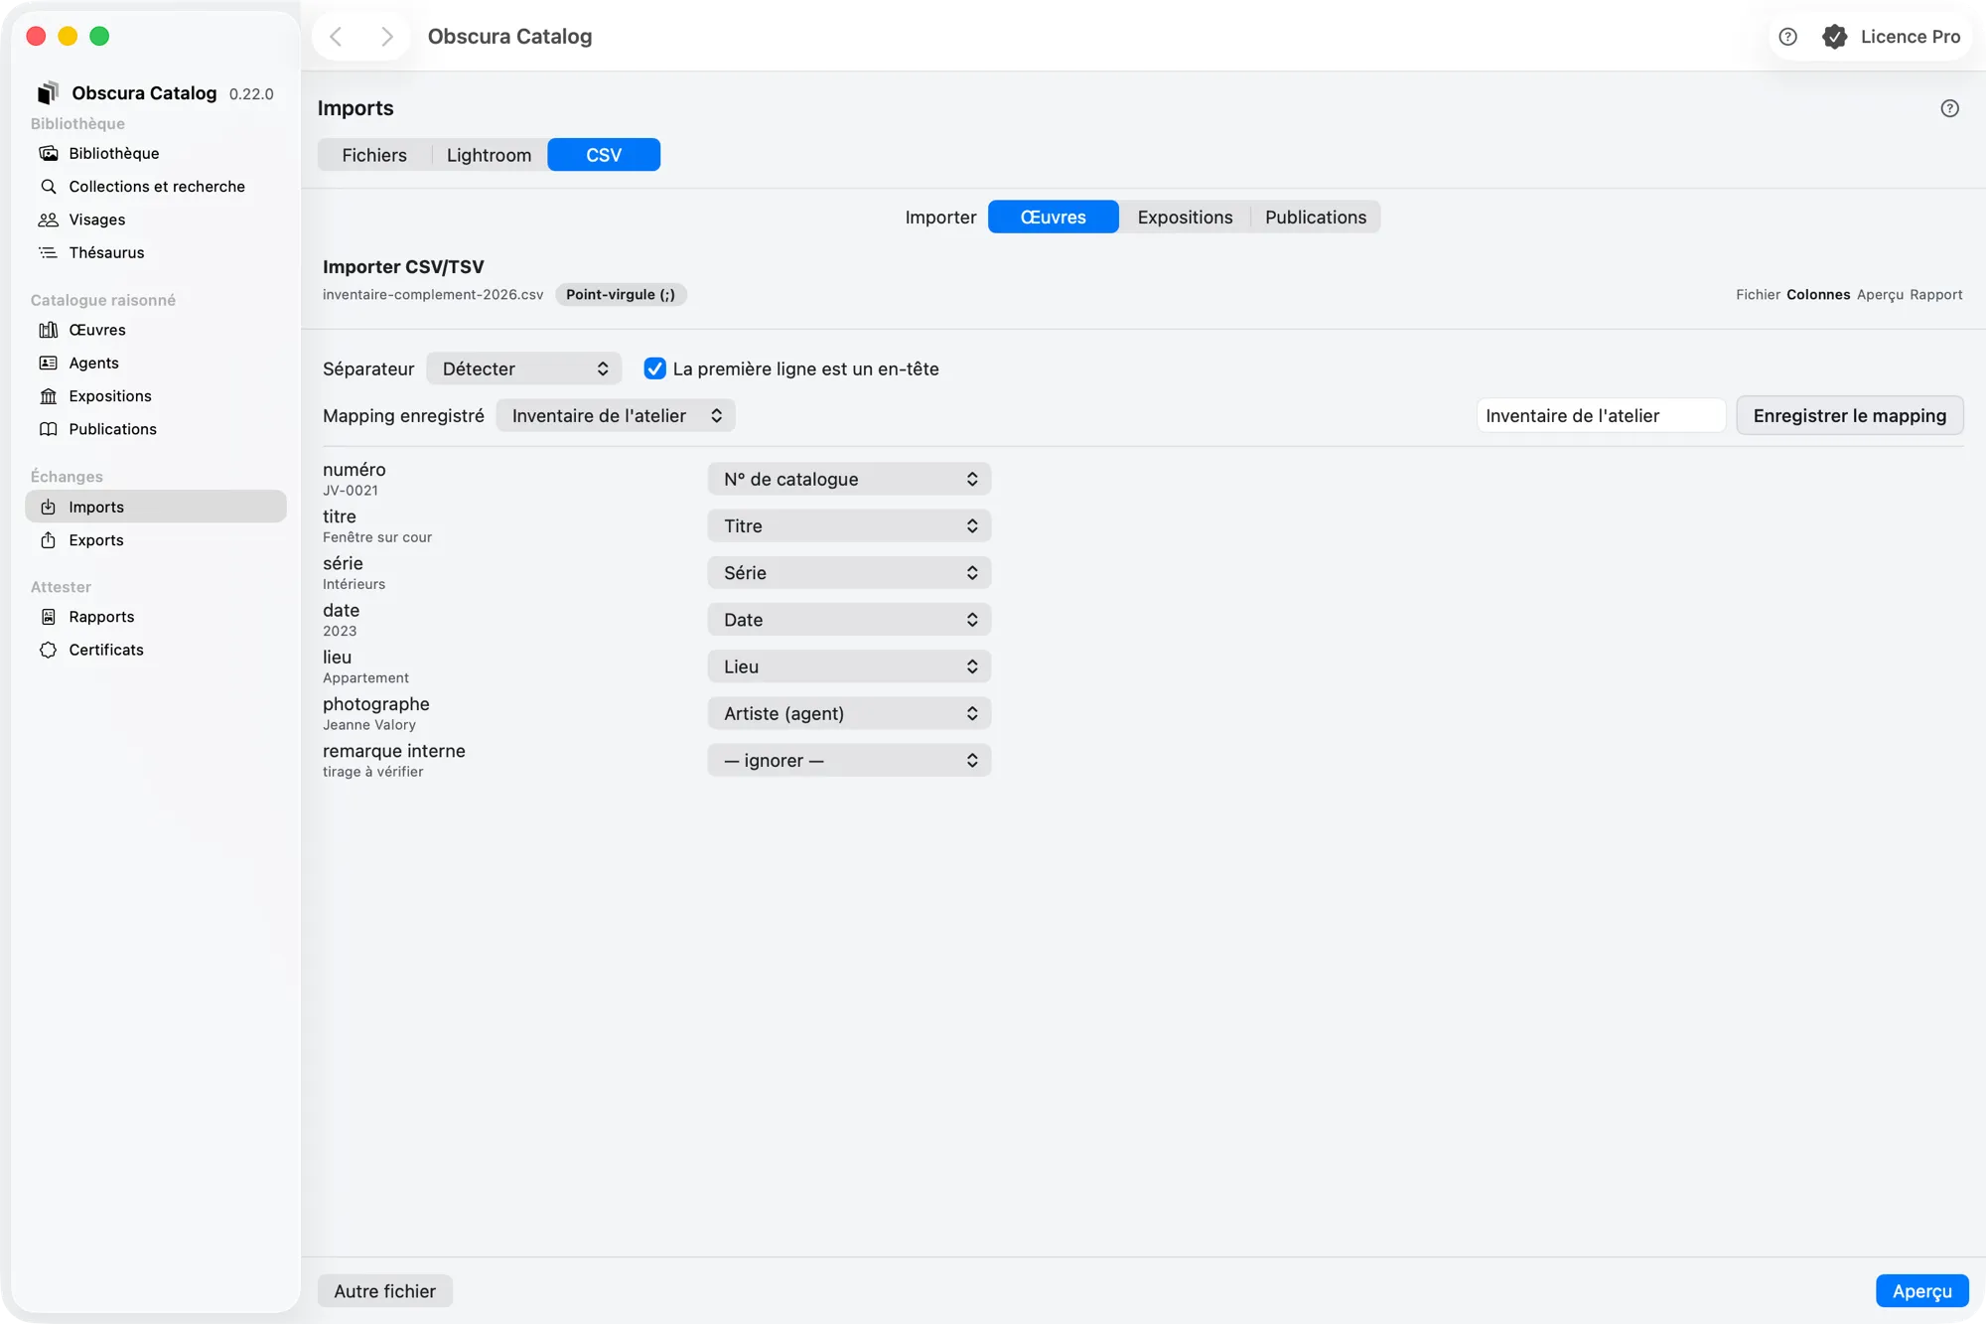The width and height of the screenshot is (1986, 1324).
Task: Click the Thésaurus list icon
Action: pyautogui.click(x=48, y=252)
